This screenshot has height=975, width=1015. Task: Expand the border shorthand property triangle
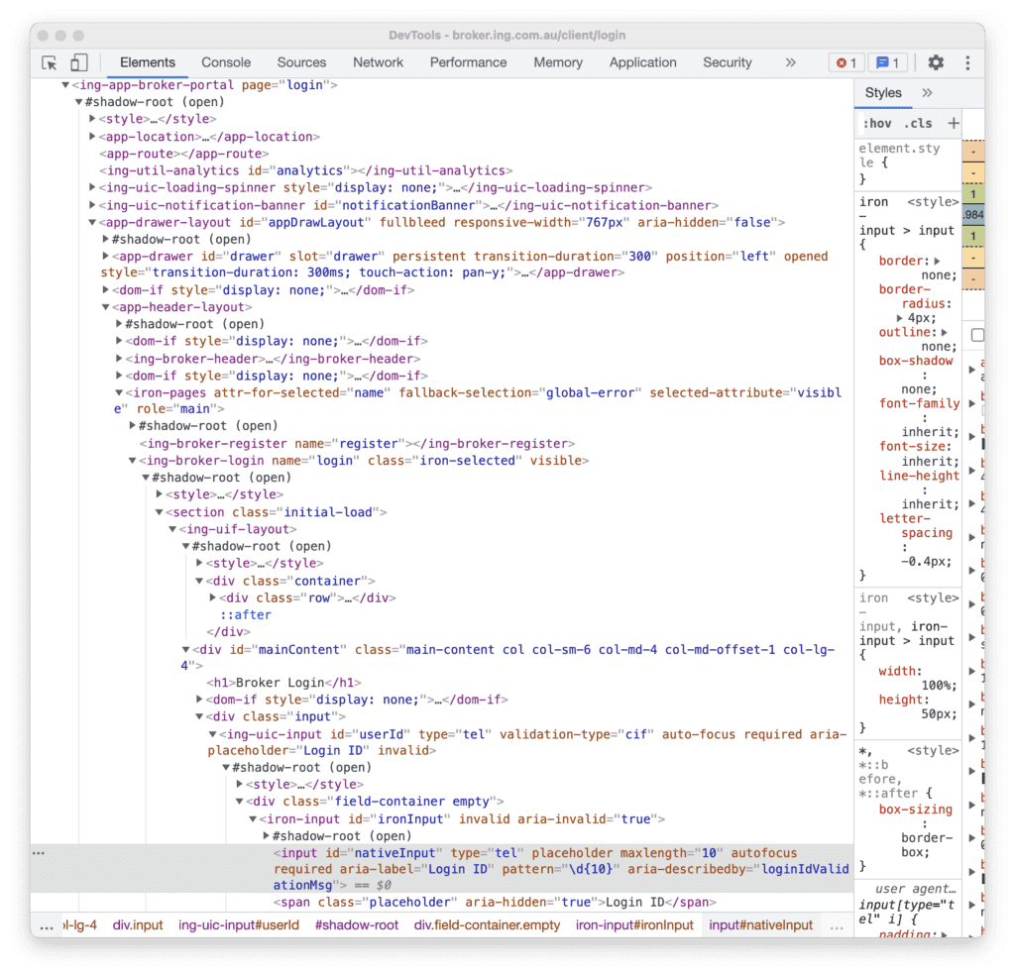pyautogui.click(x=937, y=261)
